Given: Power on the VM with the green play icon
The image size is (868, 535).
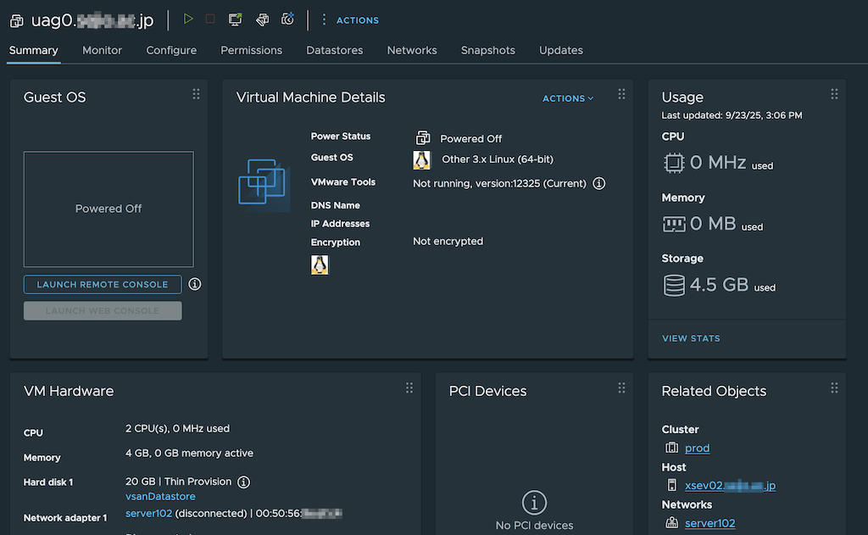Looking at the screenshot, I should coord(188,19).
